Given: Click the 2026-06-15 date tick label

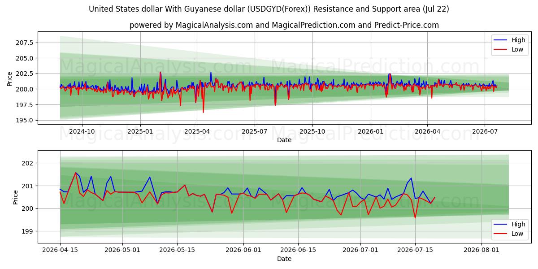Looking at the screenshot, I should [298, 251].
